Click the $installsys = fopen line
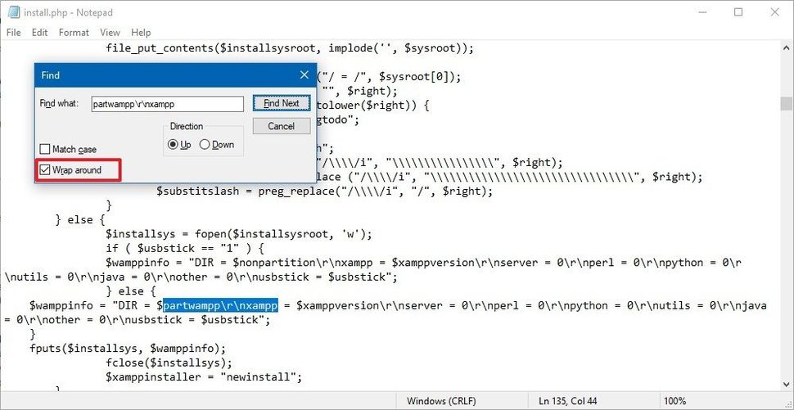Screen dimensions: 794x410 click(x=239, y=234)
